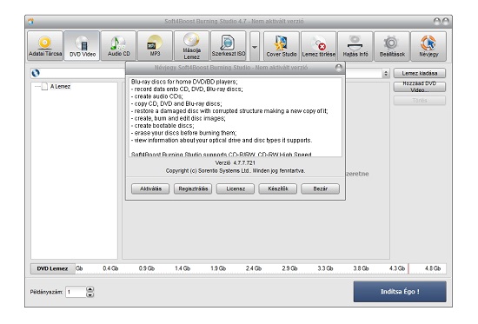Click the Példányszám copies field
Screen dimensions: 478x324
(76, 292)
